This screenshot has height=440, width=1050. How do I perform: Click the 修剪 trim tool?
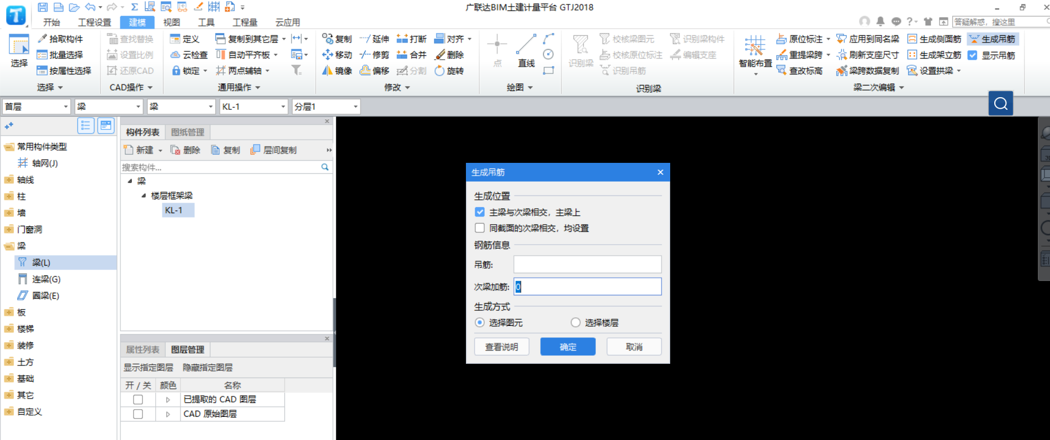click(374, 55)
